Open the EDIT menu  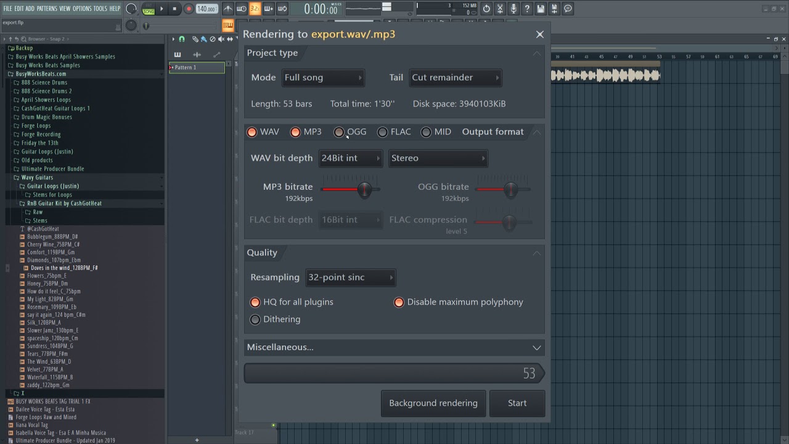click(x=19, y=9)
